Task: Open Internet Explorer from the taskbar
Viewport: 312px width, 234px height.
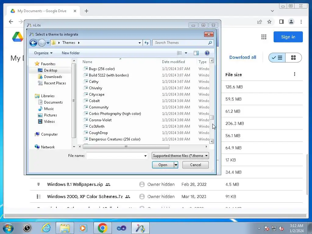Action: pyautogui.click(x=46, y=228)
